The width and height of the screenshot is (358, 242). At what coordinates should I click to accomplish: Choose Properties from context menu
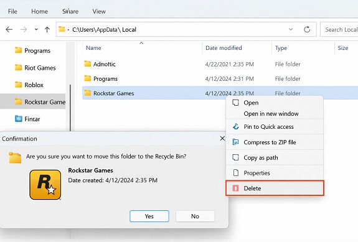275,173
